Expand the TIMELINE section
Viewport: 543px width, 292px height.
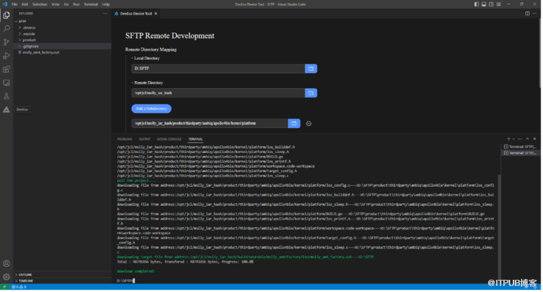(62, 282)
